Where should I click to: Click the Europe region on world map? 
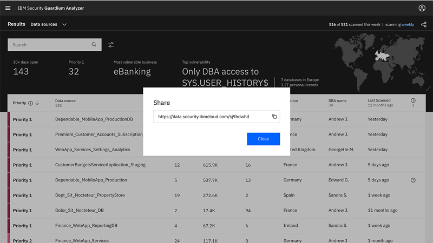click(382, 56)
